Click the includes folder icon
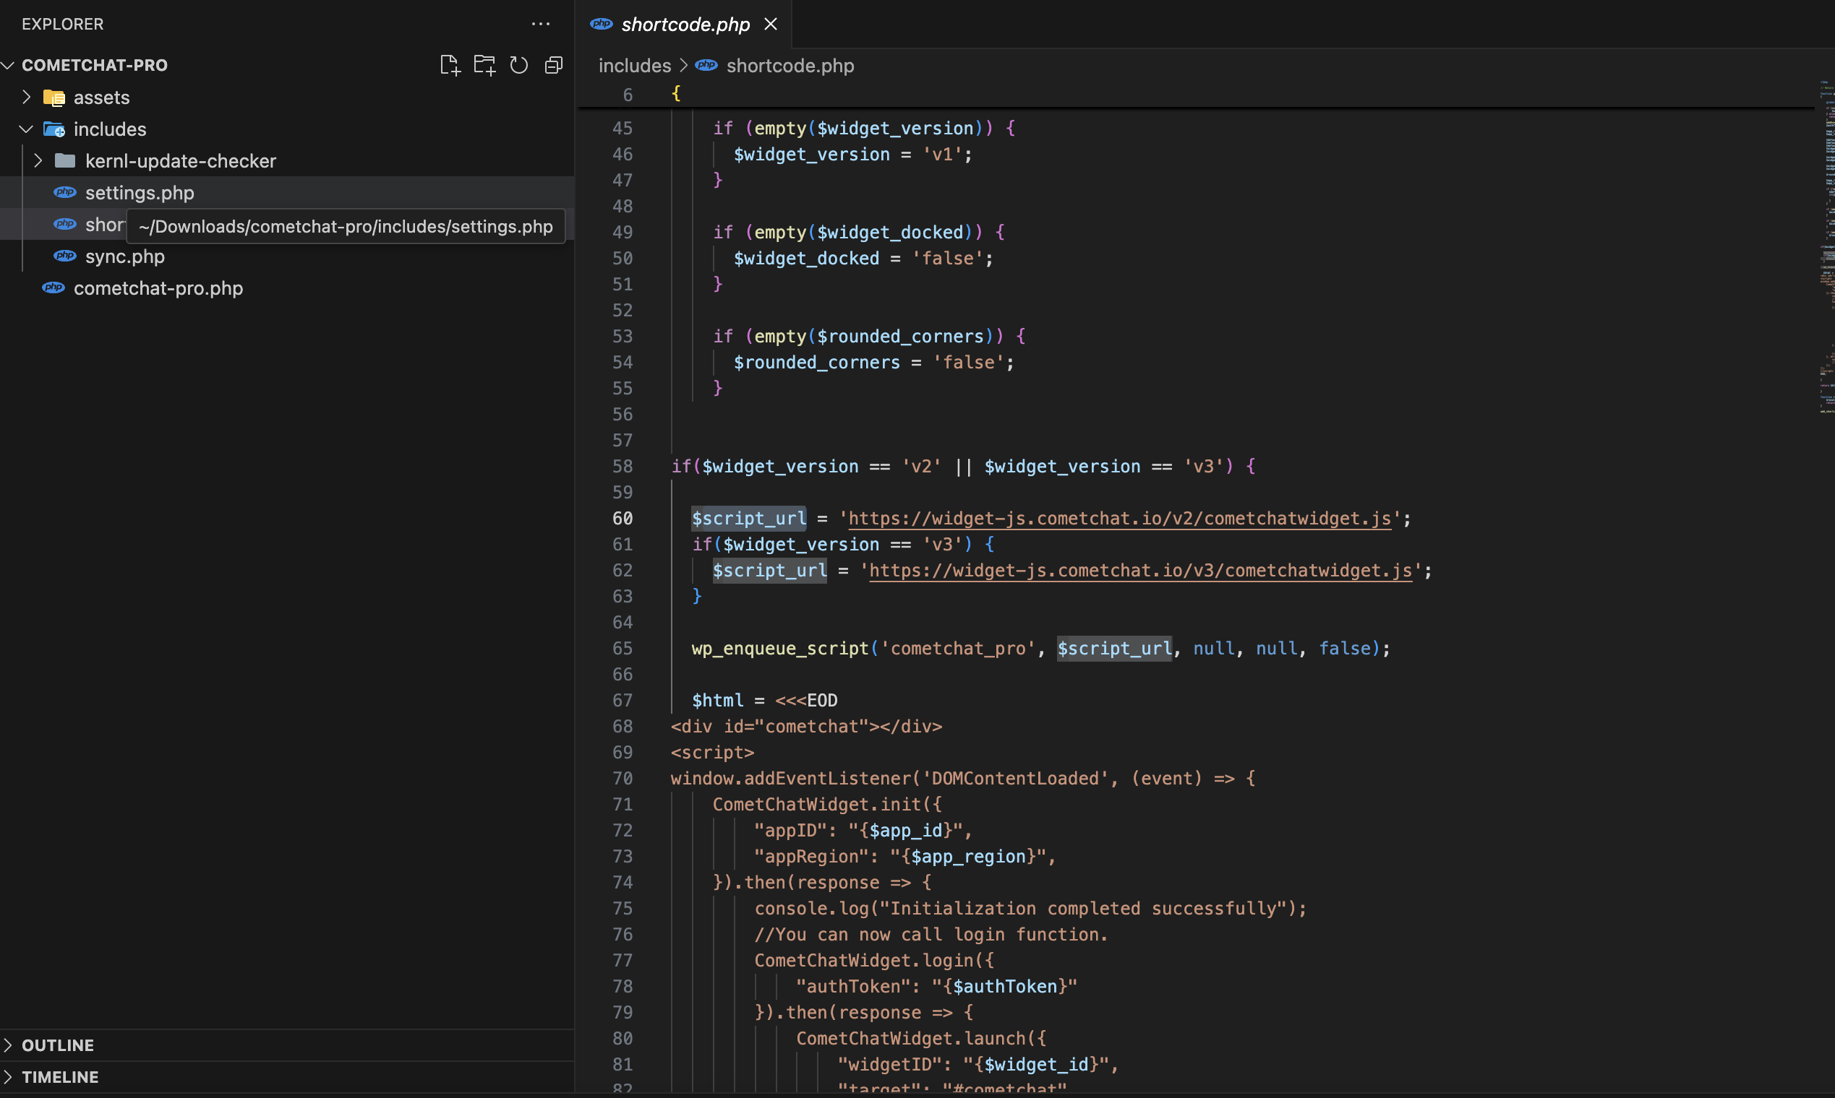 point(54,129)
